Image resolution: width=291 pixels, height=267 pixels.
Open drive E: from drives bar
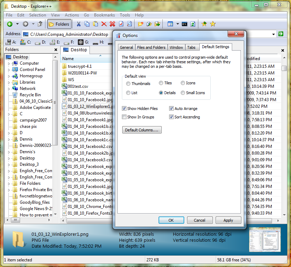click(x=55, y=42)
